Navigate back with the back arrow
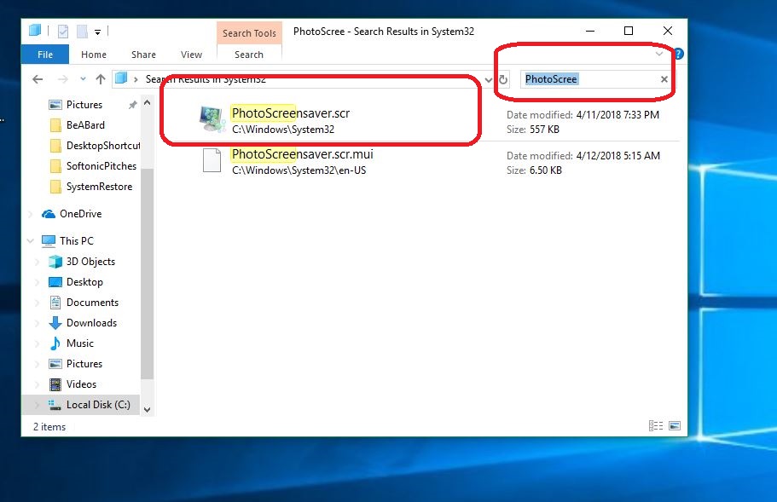 (x=37, y=79)
